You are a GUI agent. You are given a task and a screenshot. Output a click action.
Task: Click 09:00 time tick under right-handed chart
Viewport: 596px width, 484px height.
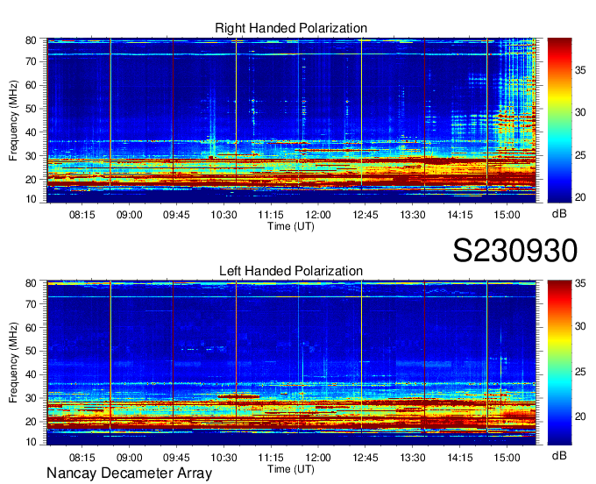pyautogui.click(x=129, y=215)
